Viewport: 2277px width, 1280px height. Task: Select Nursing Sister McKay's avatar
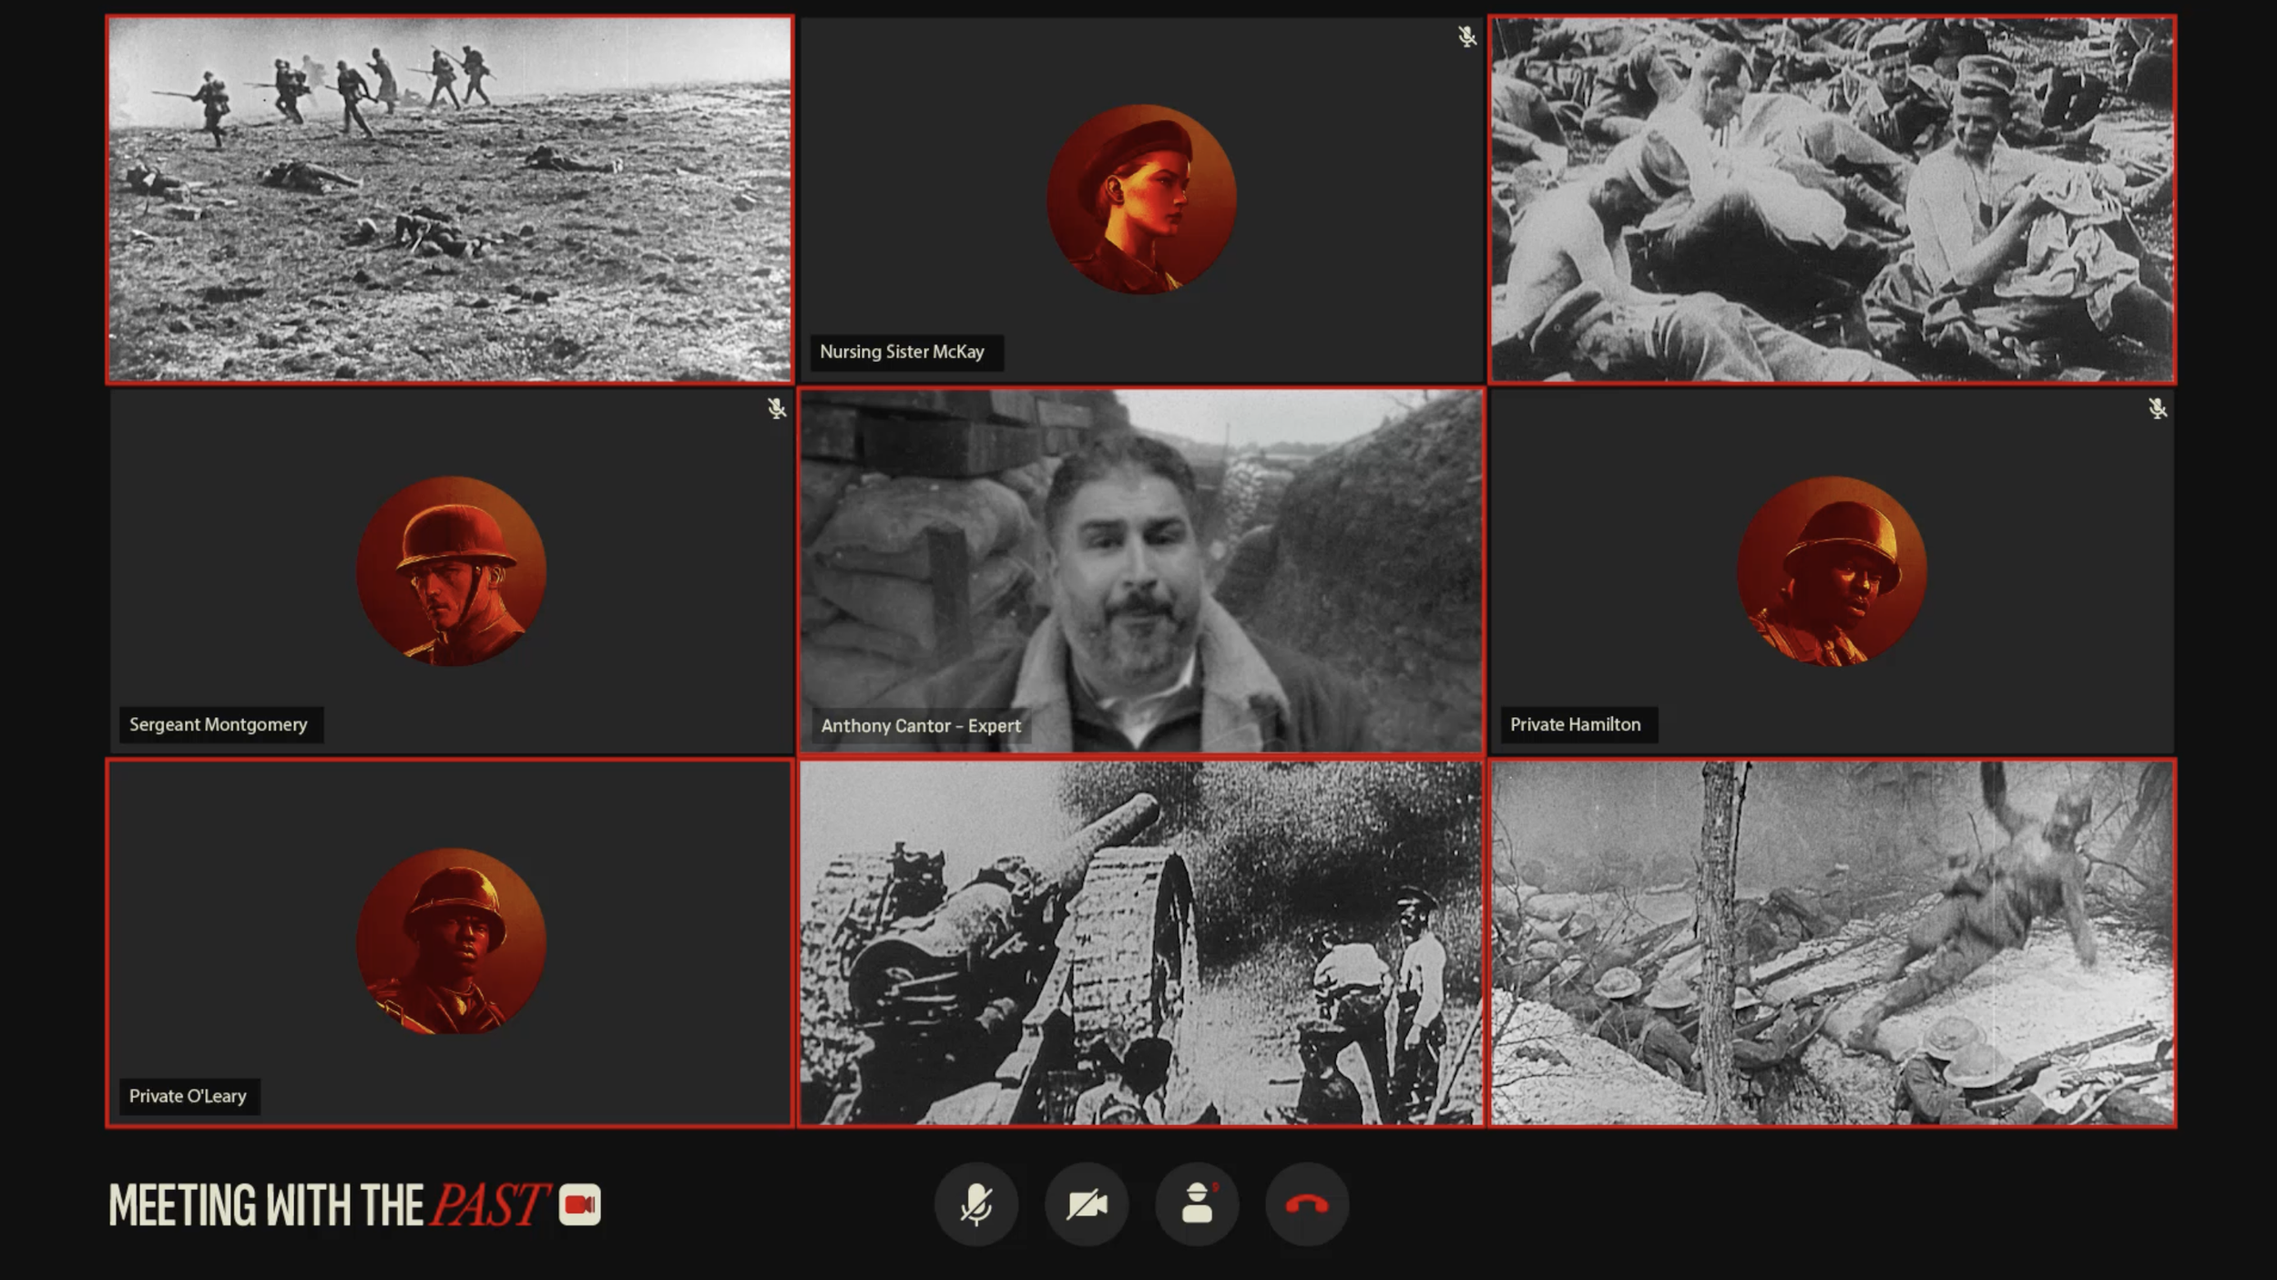coord(1141,199)
